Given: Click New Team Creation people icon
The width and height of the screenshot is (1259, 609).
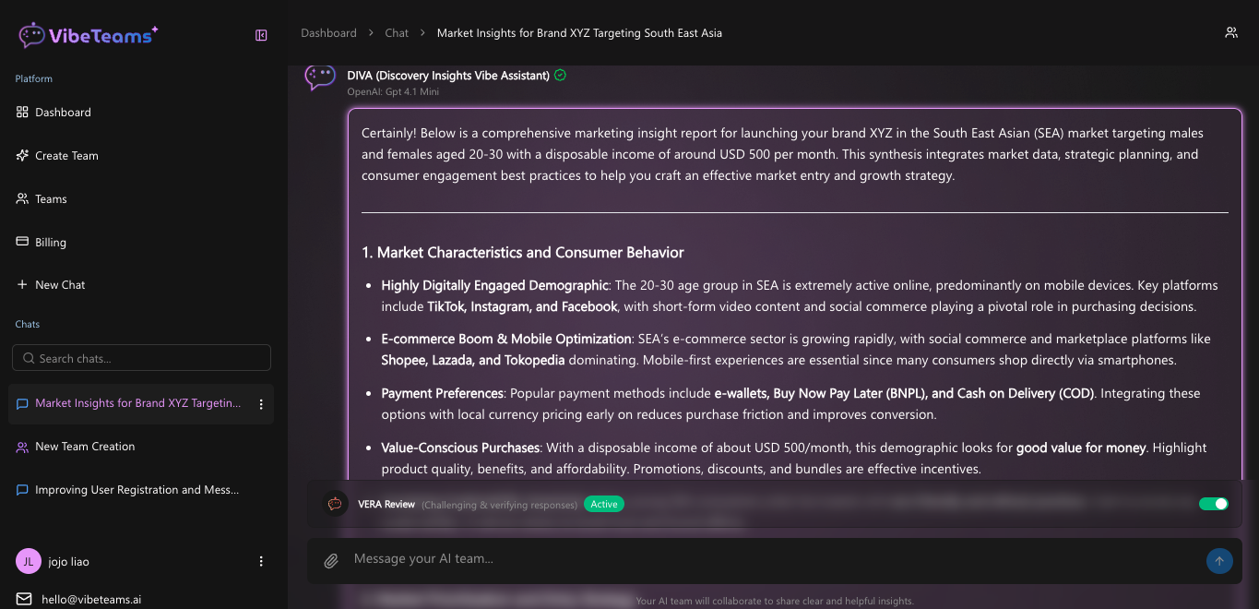Looking at the screenshot, I should click(x=22, y=447).
